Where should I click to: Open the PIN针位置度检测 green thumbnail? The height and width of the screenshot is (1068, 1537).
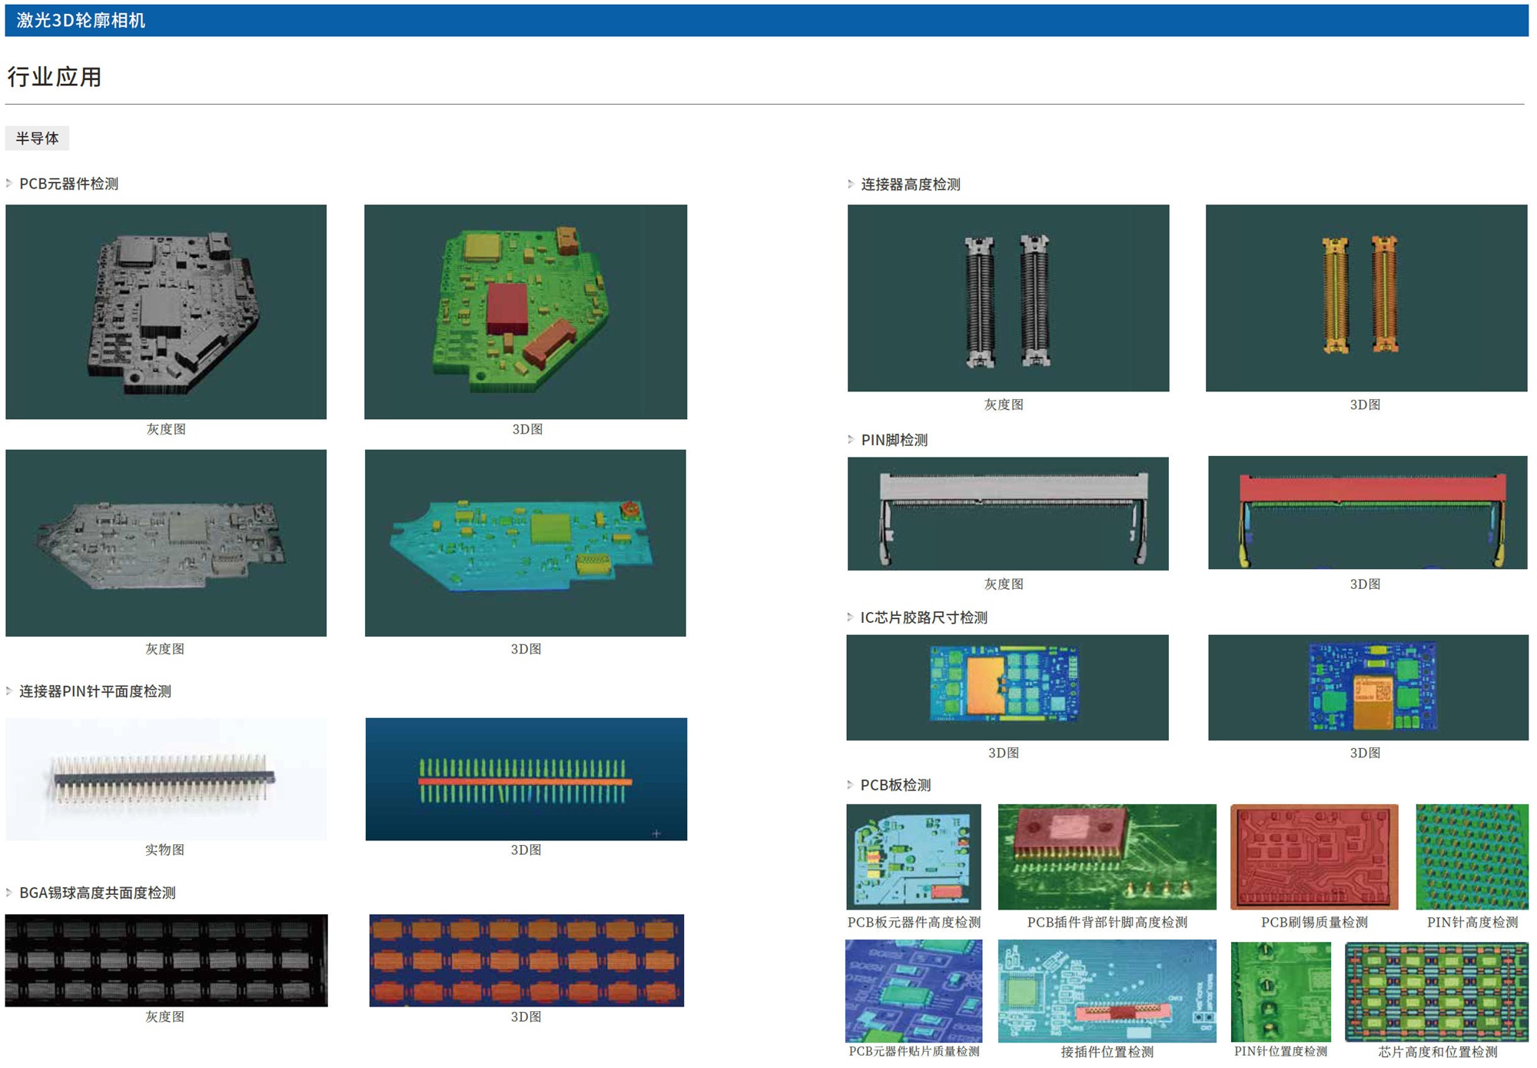[x=1281, y=992]
